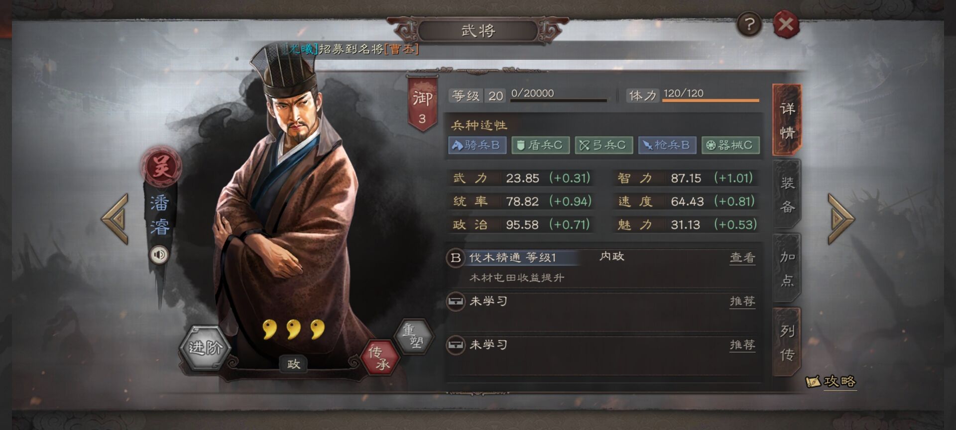
Task: Click the 伐木精通 等级1 skill row
Action: [603, 267]
